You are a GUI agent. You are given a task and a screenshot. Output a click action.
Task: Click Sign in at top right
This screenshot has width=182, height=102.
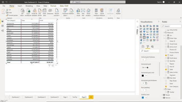(159, 2)
